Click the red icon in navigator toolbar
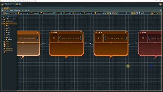 (x=12, y=13)
